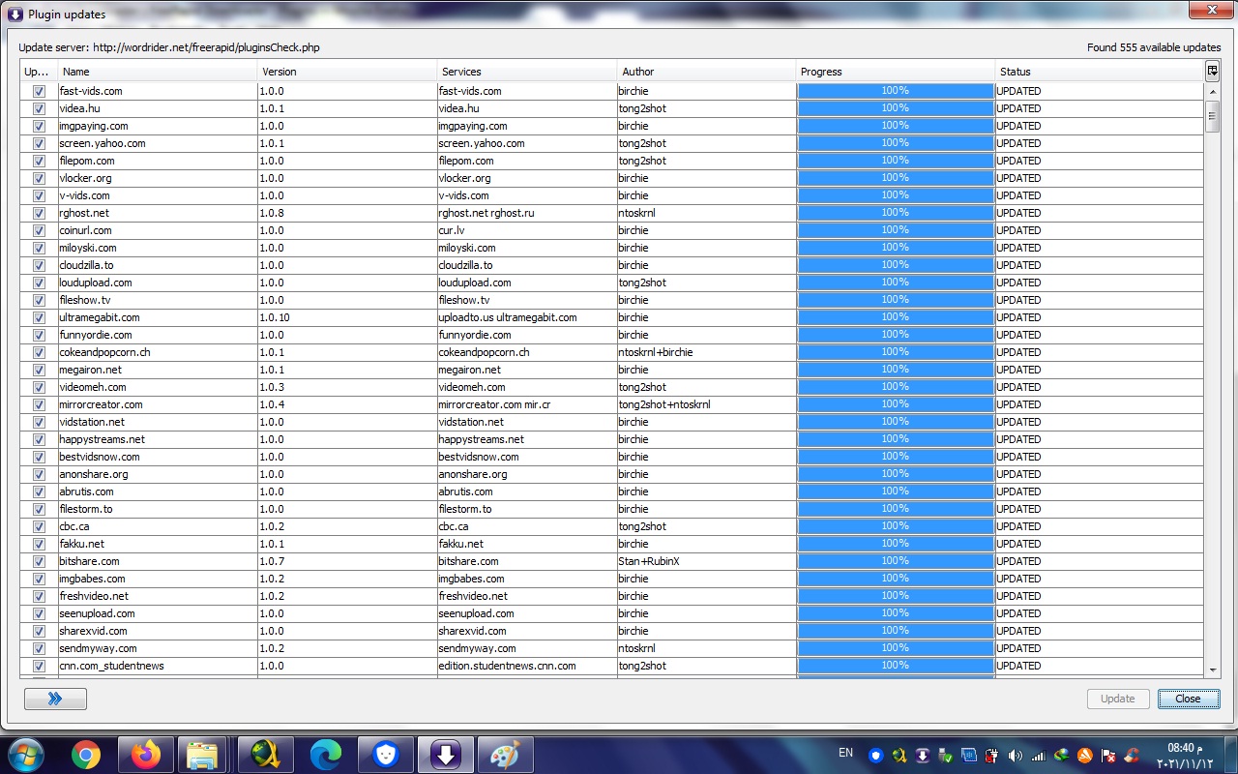Switch to Microsoft Edge in the taskbar
1238x774 pixels.
click(326, 755)
